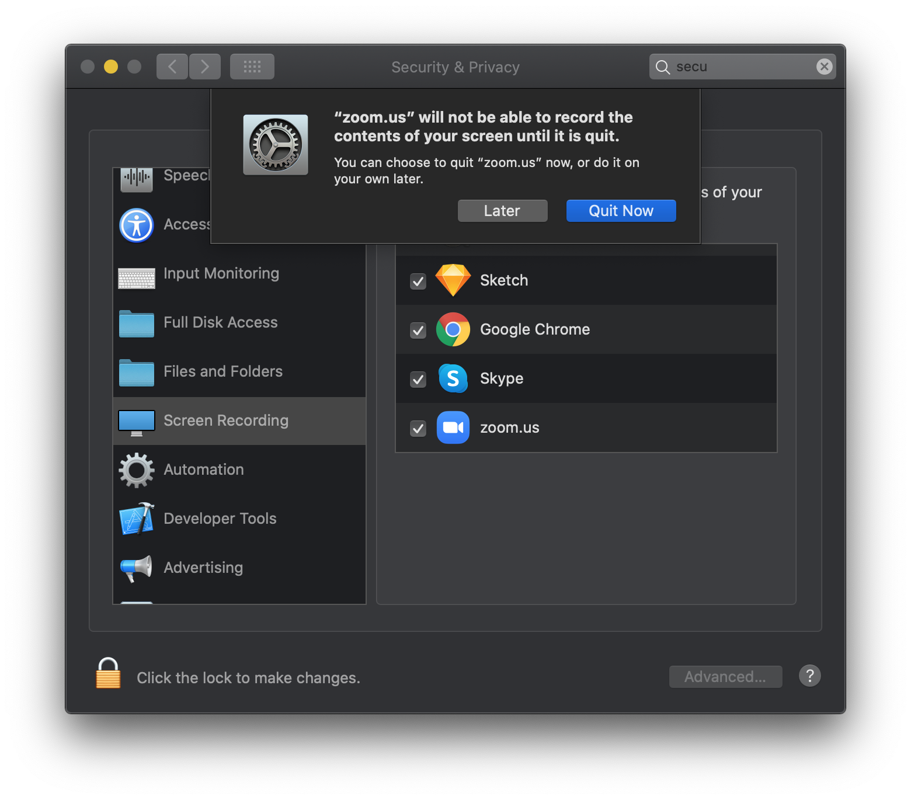Click the Sketch diamond app icon

(453, 280)
